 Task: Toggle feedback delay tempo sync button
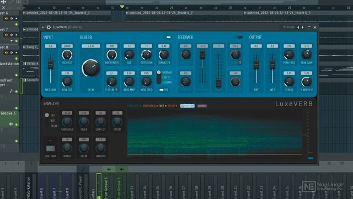pyautogui.click(x=240, y=62)
